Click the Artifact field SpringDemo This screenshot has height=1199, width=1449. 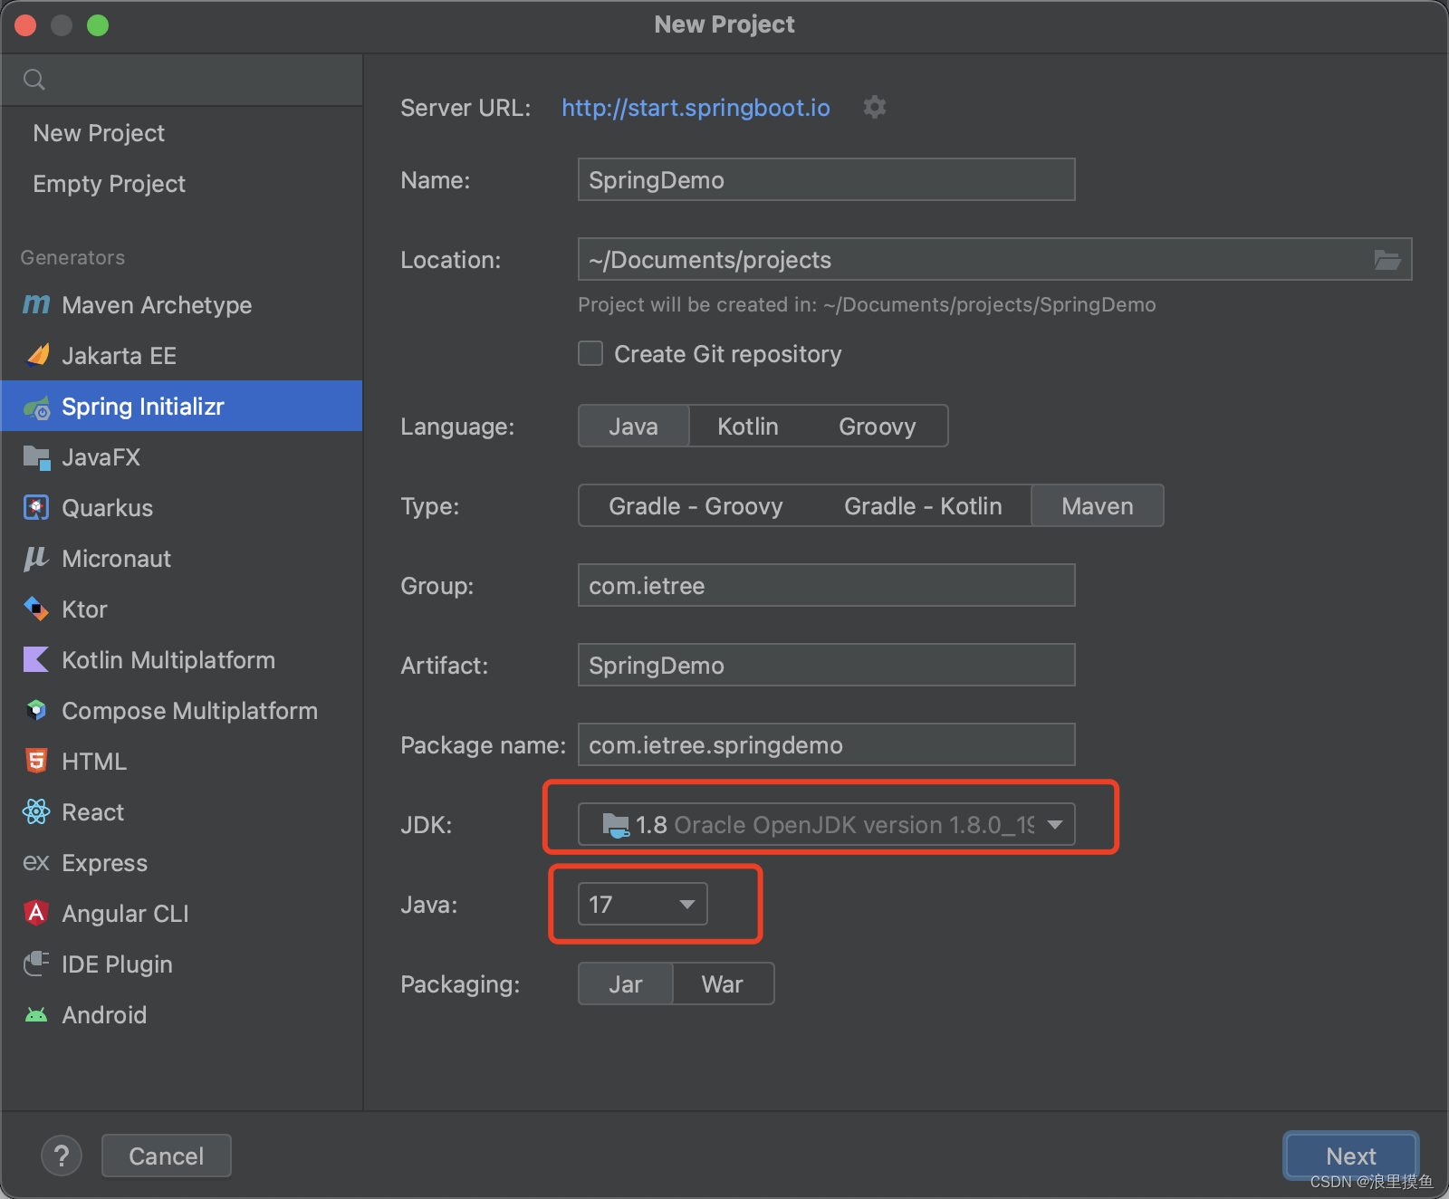click(x=826, y=665)
